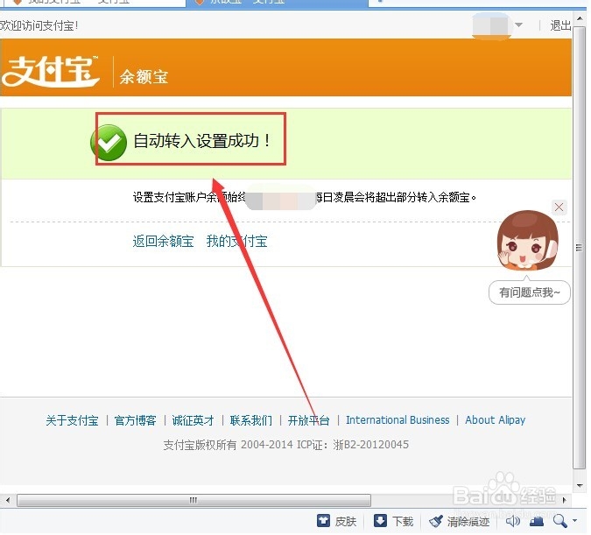The image size is (591, 535).
Task: Click the 每日凌晨会将超出部分转入余额宝 description text
Action: [396, 197]
